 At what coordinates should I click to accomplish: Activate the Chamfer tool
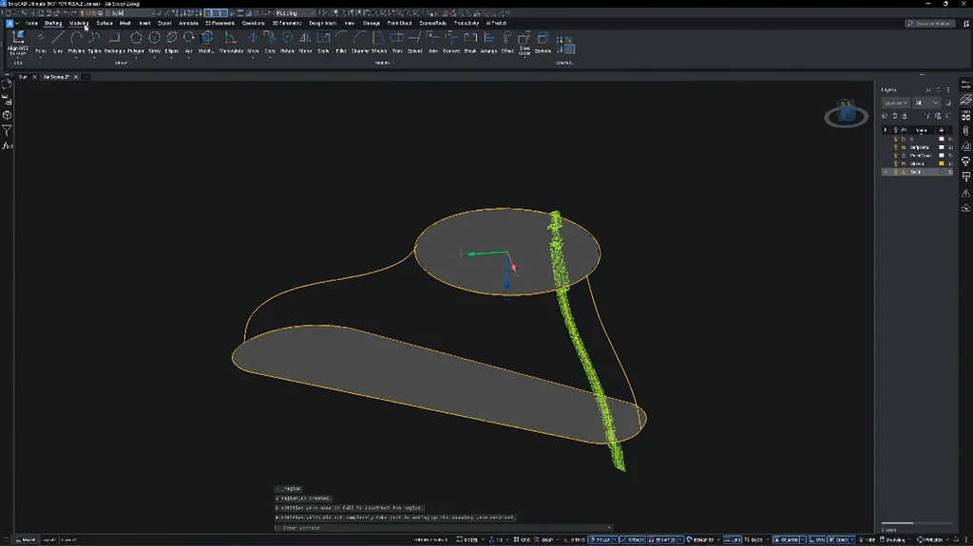pos(359,42)
